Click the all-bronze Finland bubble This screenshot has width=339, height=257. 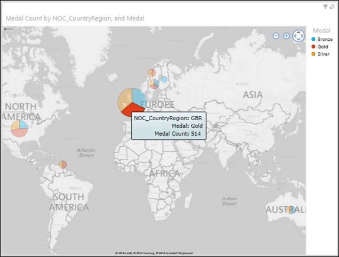[x=164, y=79]
